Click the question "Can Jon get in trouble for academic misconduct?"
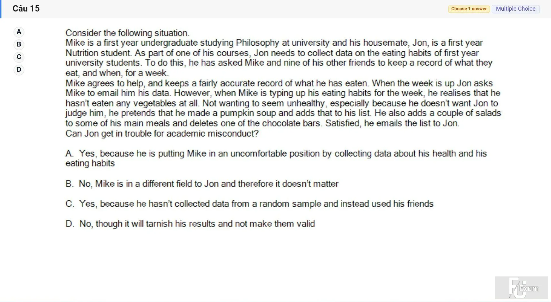 [162, 133]
